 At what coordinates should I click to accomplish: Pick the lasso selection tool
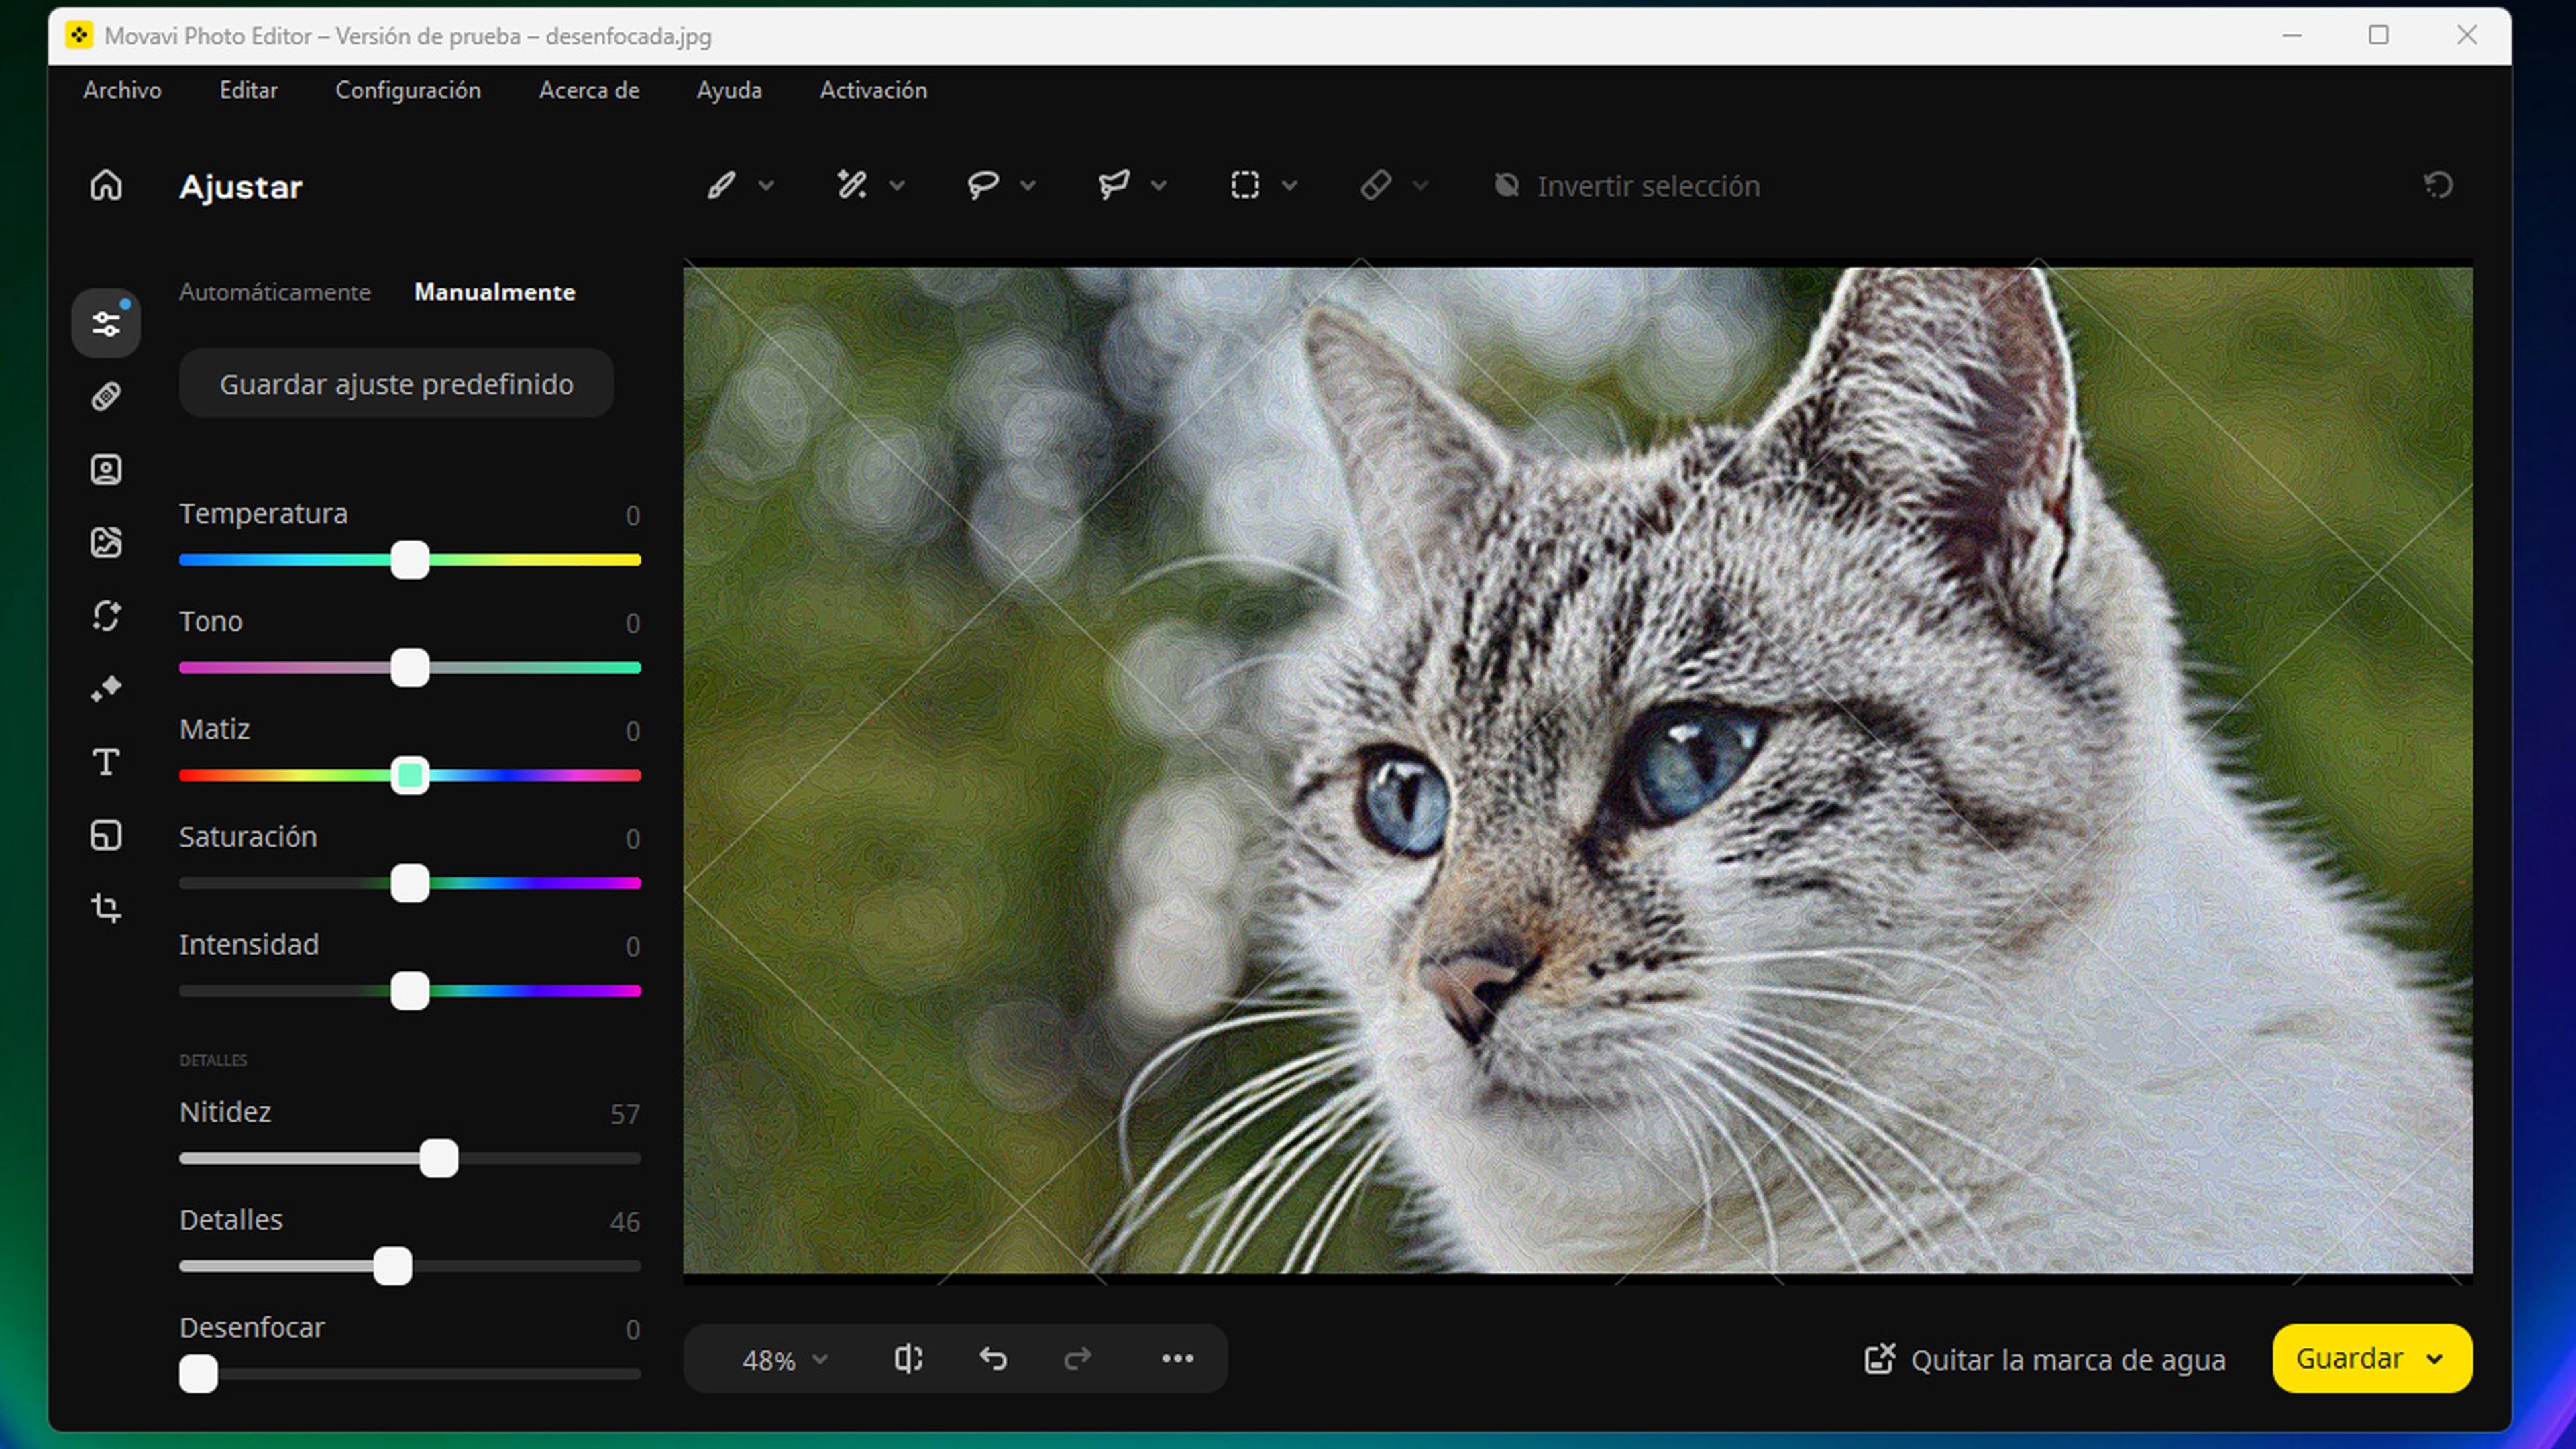(x=983, y=185)
